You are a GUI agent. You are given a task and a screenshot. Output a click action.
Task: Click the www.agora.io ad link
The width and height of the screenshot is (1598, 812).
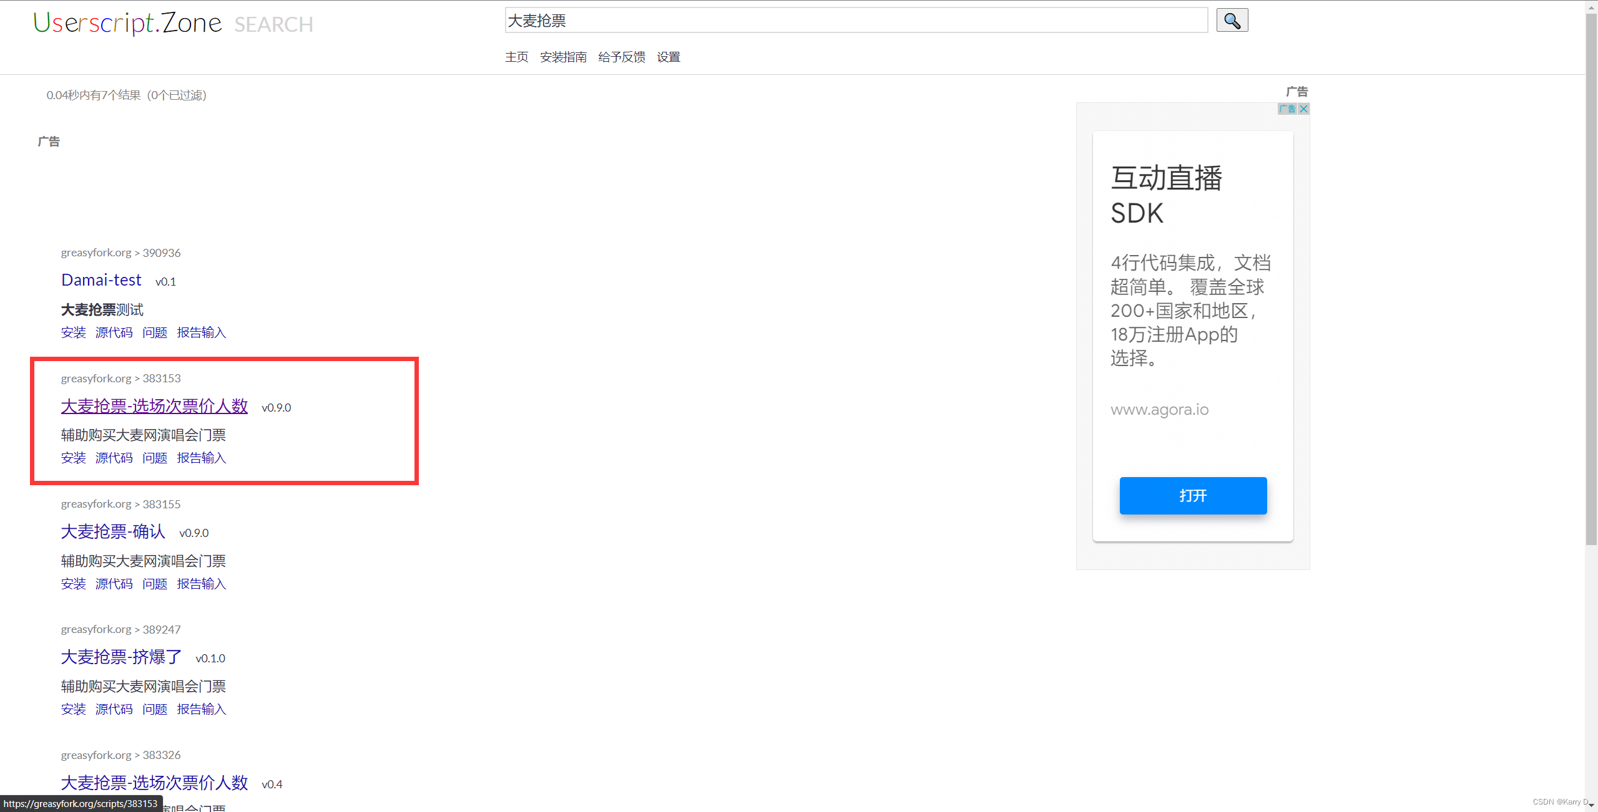click(1159, 410)
